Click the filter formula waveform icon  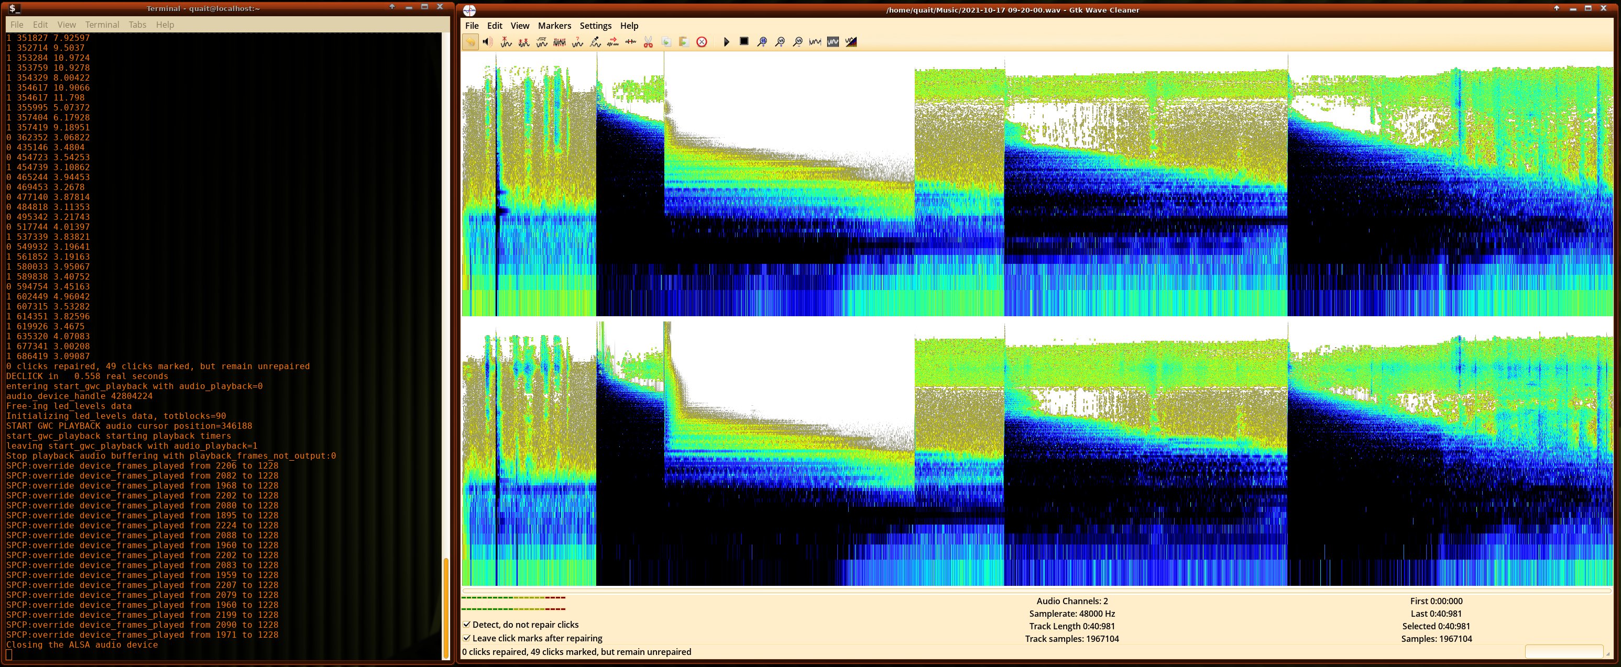point(542,42)
